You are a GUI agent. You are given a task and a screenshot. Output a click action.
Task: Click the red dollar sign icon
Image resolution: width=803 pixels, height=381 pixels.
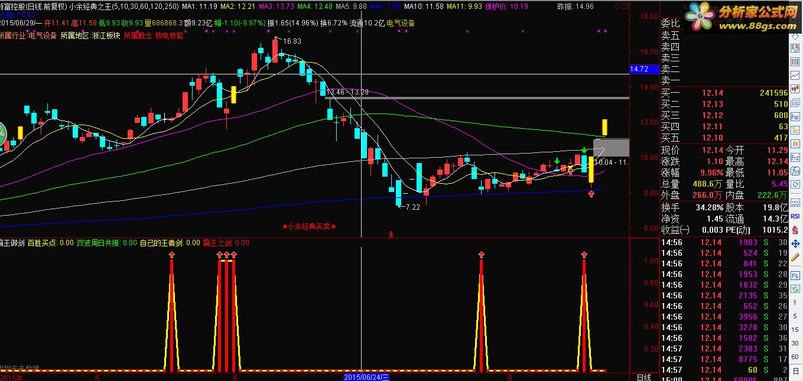click(x=795, y=230)
